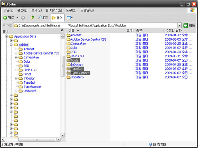Click Updater5 folder icon in tree
Image resolution: width=198 pixels, height=148 pixels.
[x=21, y=91]
